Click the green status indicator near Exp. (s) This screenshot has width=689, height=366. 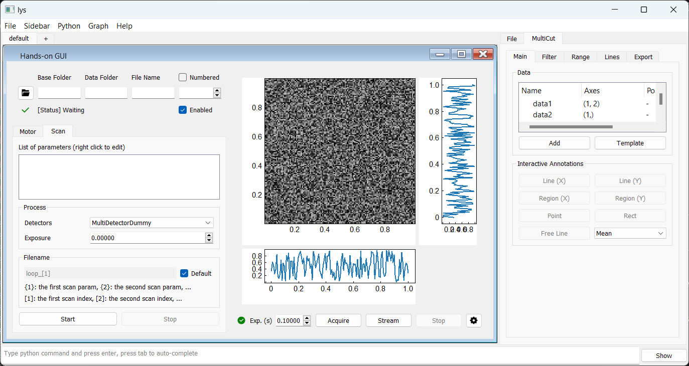241,320
